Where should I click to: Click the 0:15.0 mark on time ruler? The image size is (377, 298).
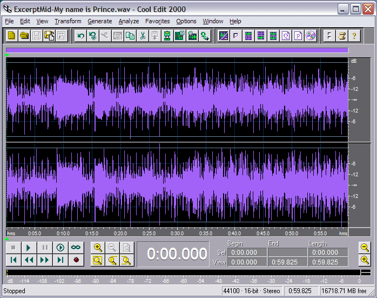click(x=92, y=234)
